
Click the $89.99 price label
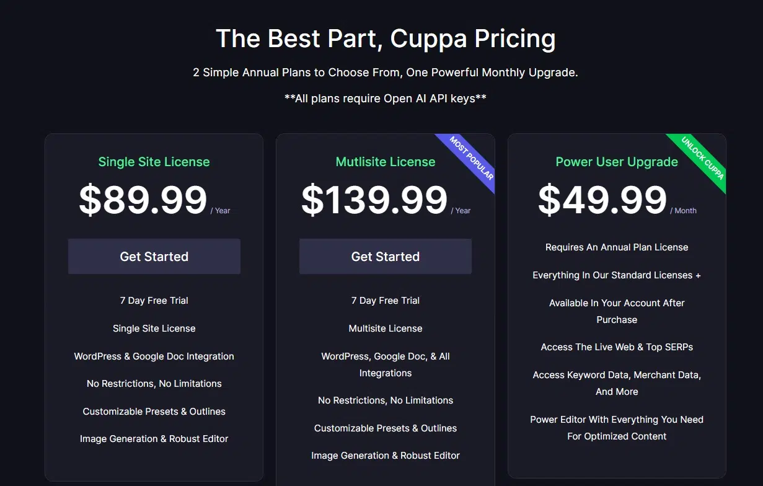pyautogui.click(x=143, y=198)
